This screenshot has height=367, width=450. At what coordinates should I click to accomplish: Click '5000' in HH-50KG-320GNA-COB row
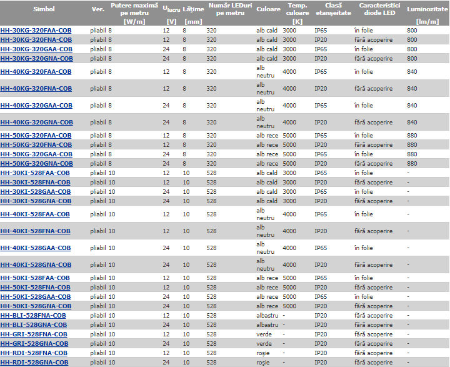289,164
